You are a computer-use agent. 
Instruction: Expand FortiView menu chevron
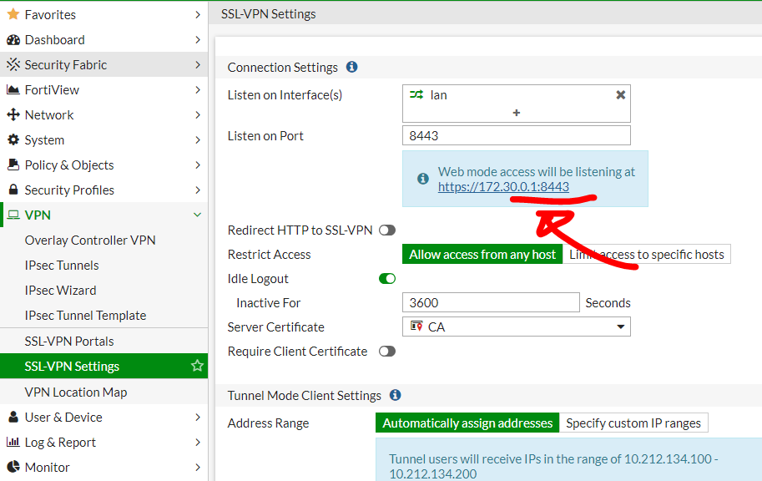197,90
